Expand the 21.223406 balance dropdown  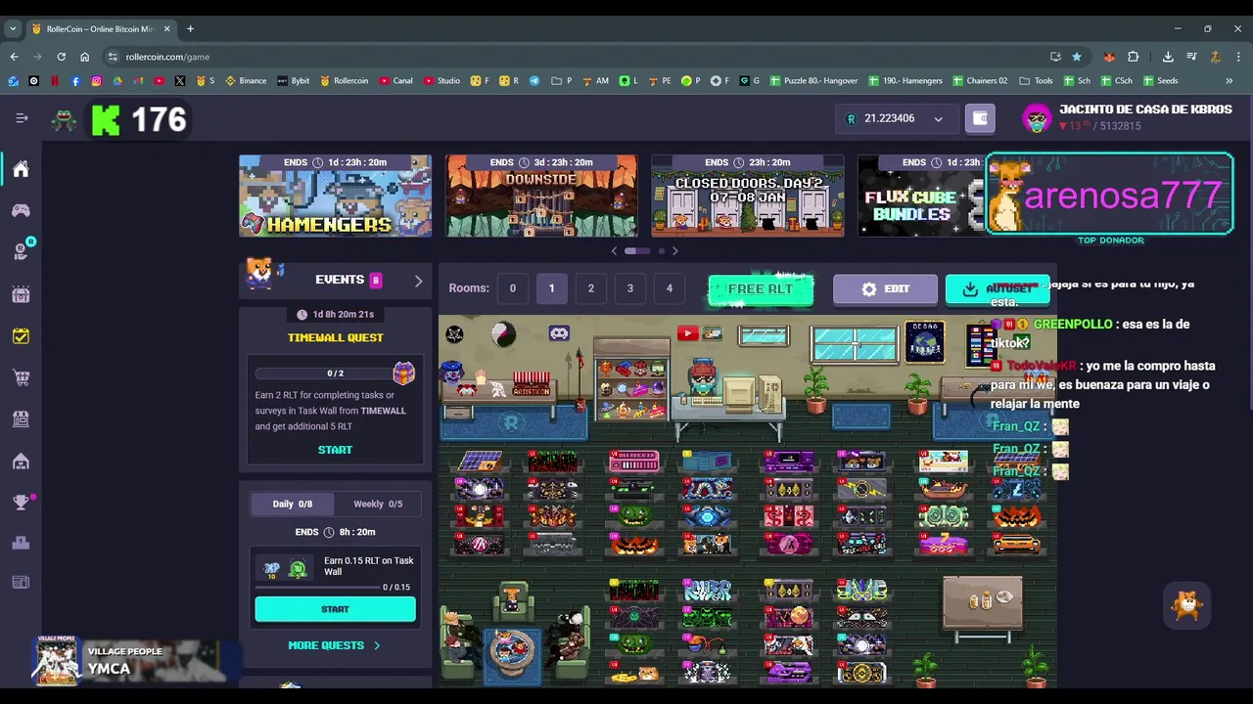tap(938, 119)
